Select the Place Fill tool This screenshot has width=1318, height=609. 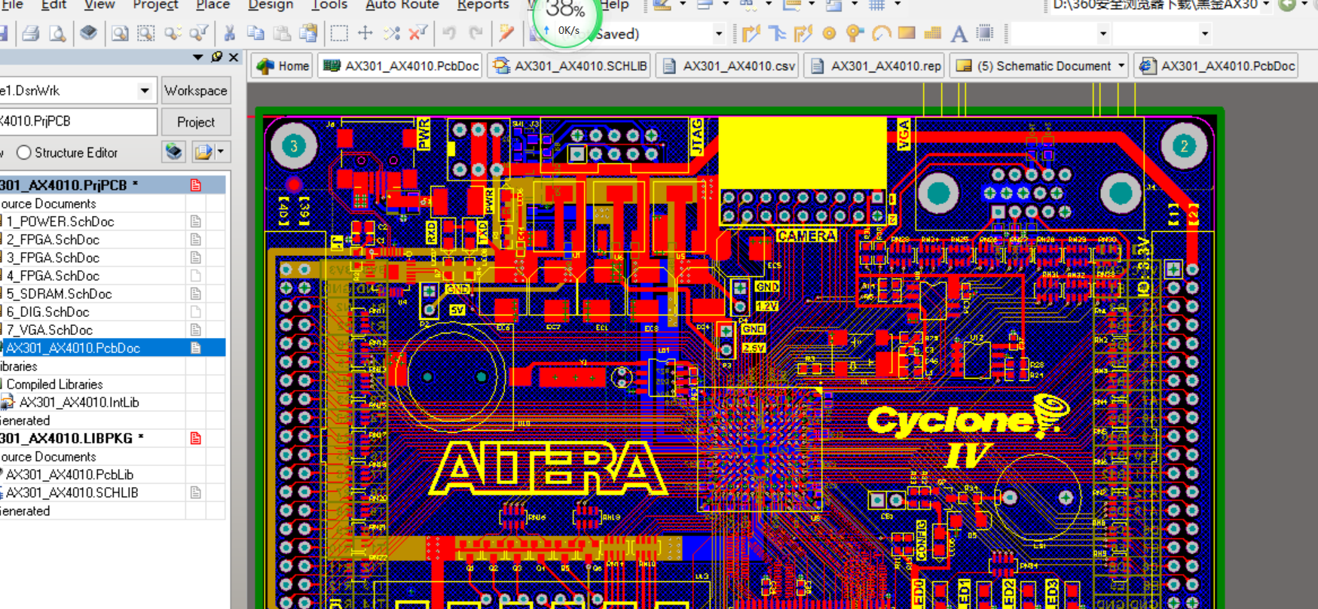[907, 33]
